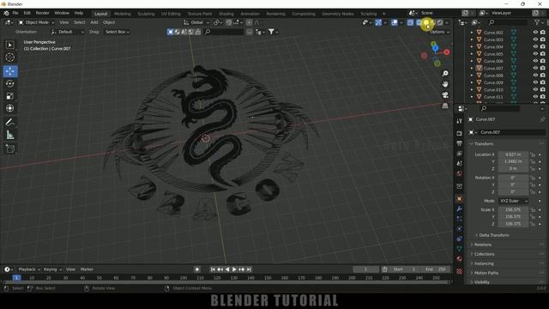
Task: Switch to the Shading workspace tab
Action: (226, 14)
